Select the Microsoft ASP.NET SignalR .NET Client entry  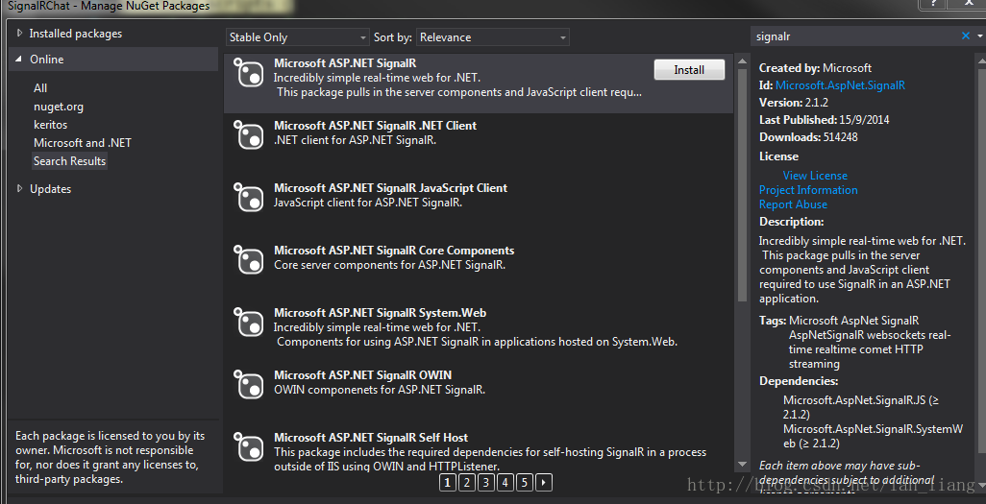[x=479, y=144]
